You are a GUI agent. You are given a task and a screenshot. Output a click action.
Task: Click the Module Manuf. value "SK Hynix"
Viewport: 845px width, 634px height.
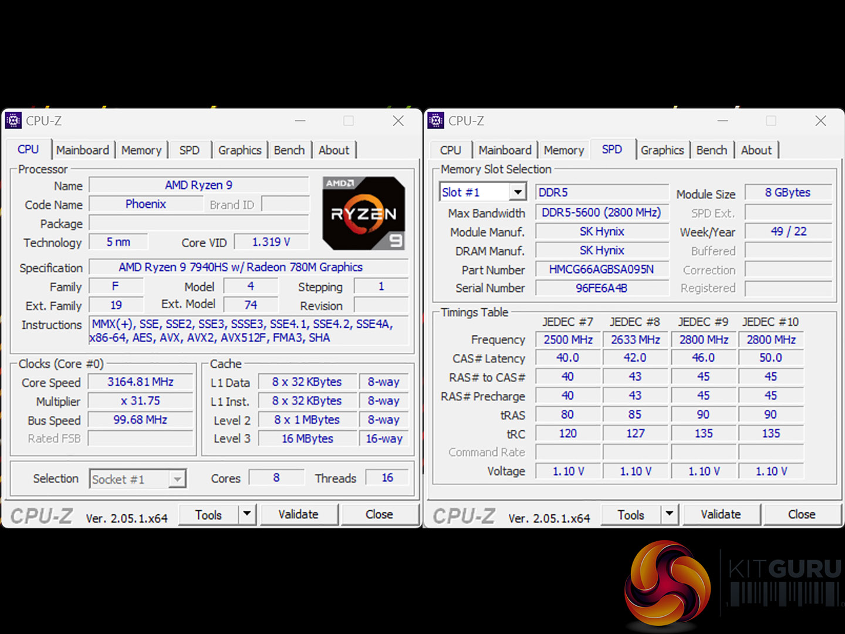(x=602, y=231)
